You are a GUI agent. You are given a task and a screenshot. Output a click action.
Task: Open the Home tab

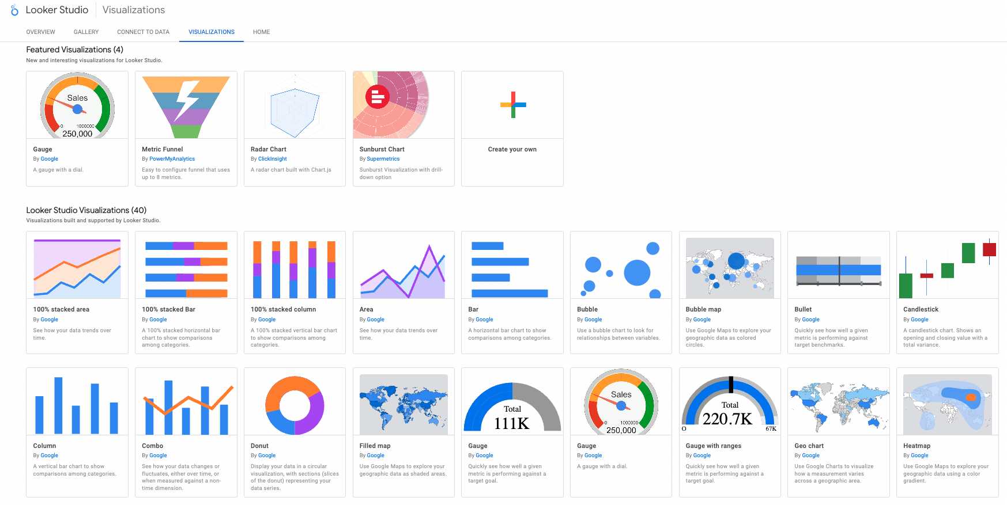click(261, 32)
